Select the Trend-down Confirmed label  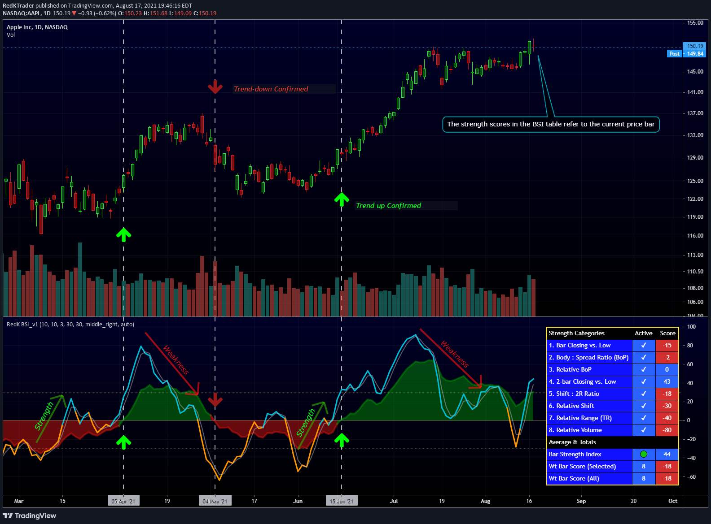click(271, 89)
